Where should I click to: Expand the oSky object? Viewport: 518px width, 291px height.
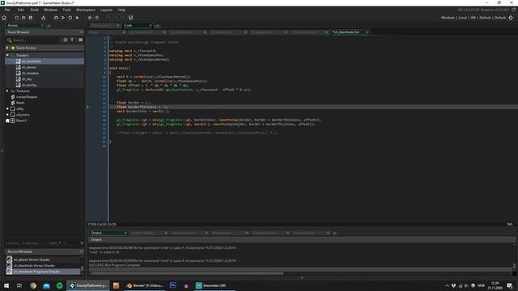(x=7, y=109)
